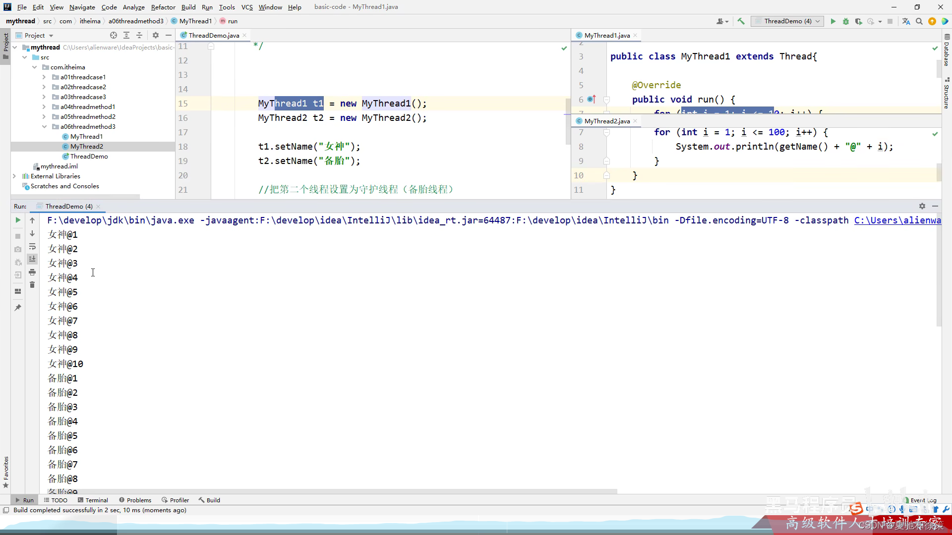Click the Build Project hammer icon
Image resolution: width=952 pixels, height=535 pixels.
pos(741,21)
